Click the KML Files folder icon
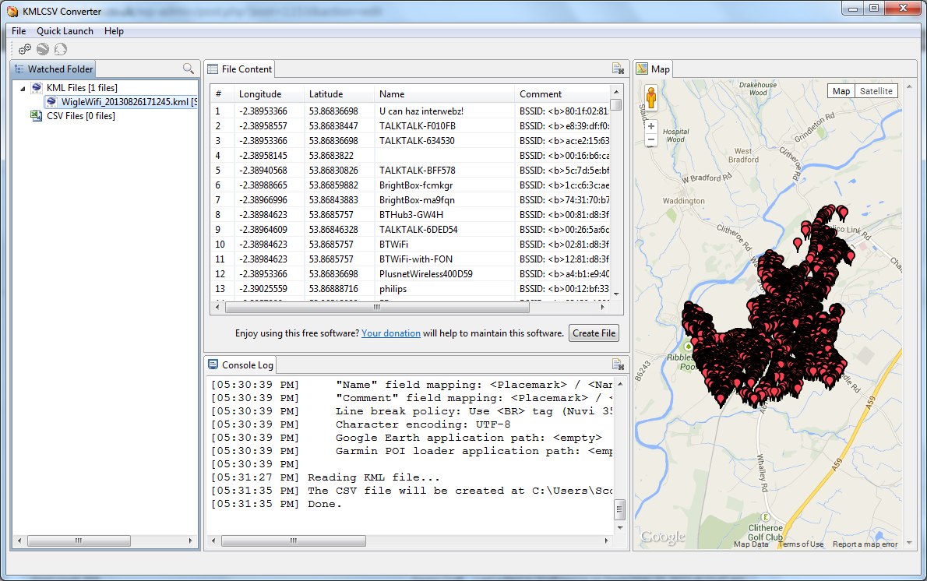 tap(37, 87)
